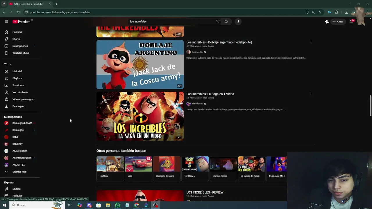This screenshot has height=209, width=372.
Task: Click install app icon in address bar
Action: coord(307,12)
